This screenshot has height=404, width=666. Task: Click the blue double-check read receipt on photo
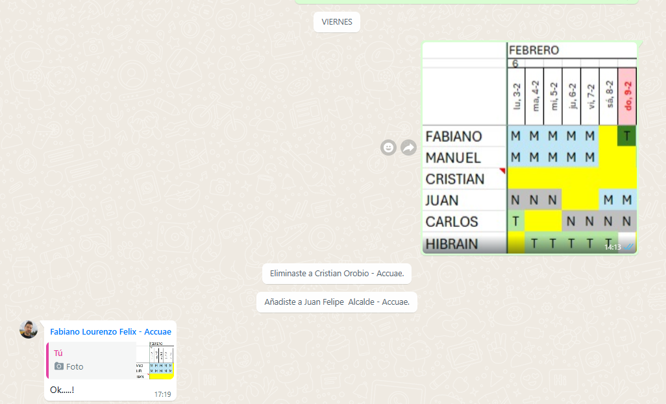(628, 247)
